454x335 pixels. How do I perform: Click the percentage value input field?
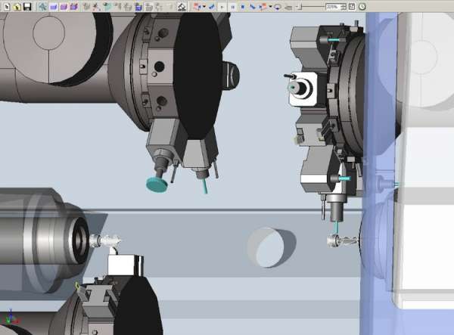pyautogui.click(x=332, y=6)
